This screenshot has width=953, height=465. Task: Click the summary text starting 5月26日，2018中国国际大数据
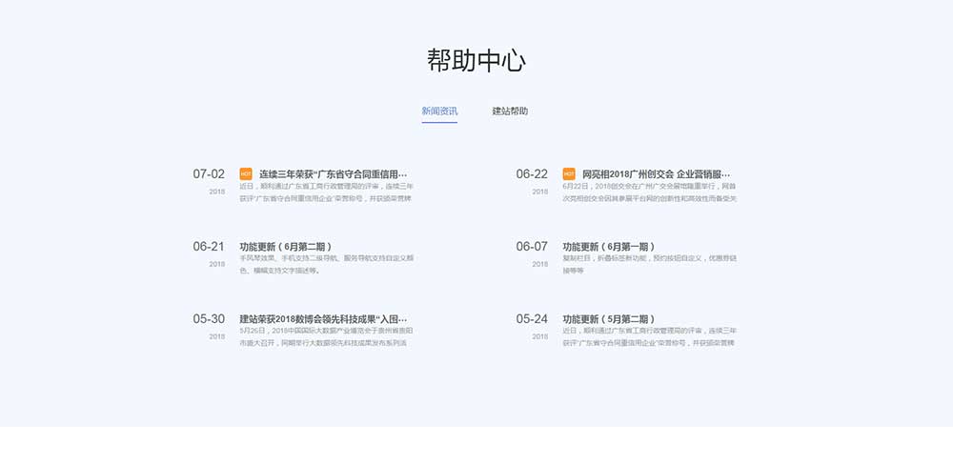(x=326, y=336)
